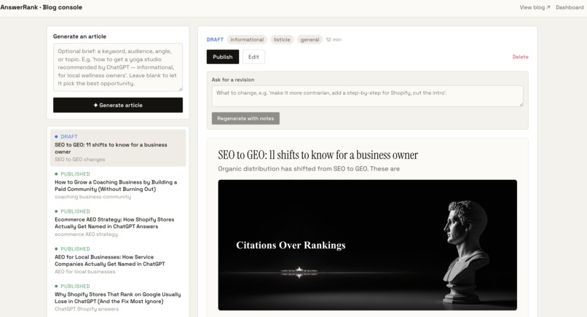Click the 'ecommerce AEO strategy' keyword text
The width and height of the screenshot is (587, 317).
tap(86, 234)
